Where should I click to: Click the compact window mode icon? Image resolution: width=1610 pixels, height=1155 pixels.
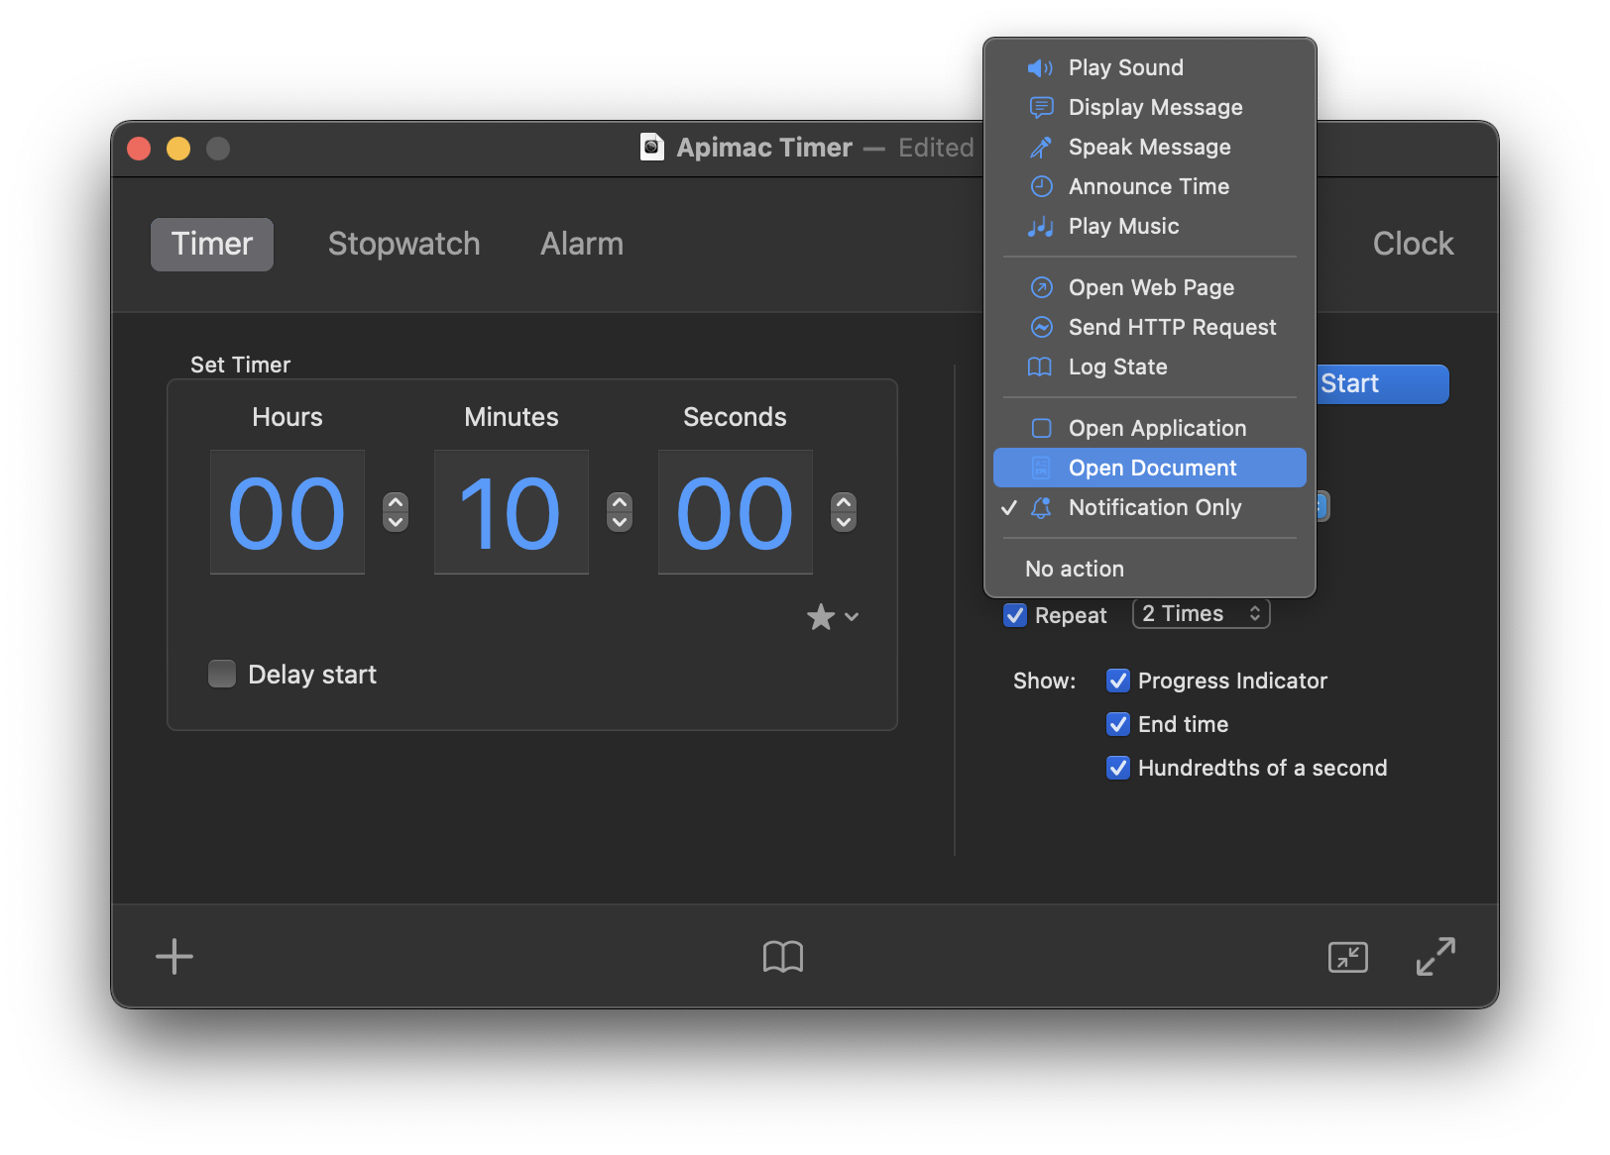1347,957
